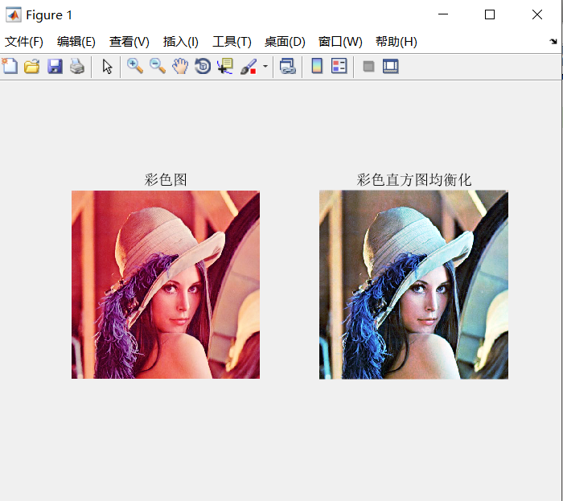Select the Edit Plot arrow tool
The image size is (563, 501).
107,67
